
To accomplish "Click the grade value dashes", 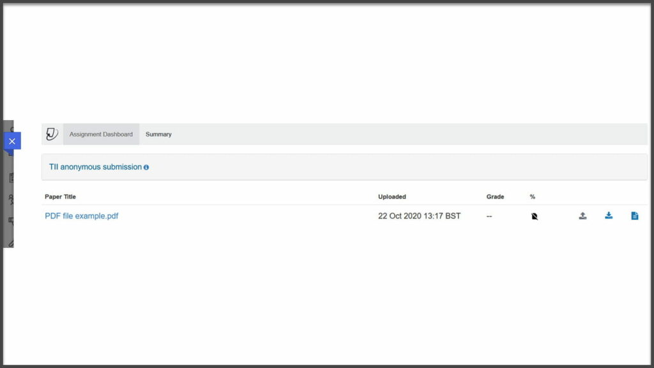I will point(489,216).
